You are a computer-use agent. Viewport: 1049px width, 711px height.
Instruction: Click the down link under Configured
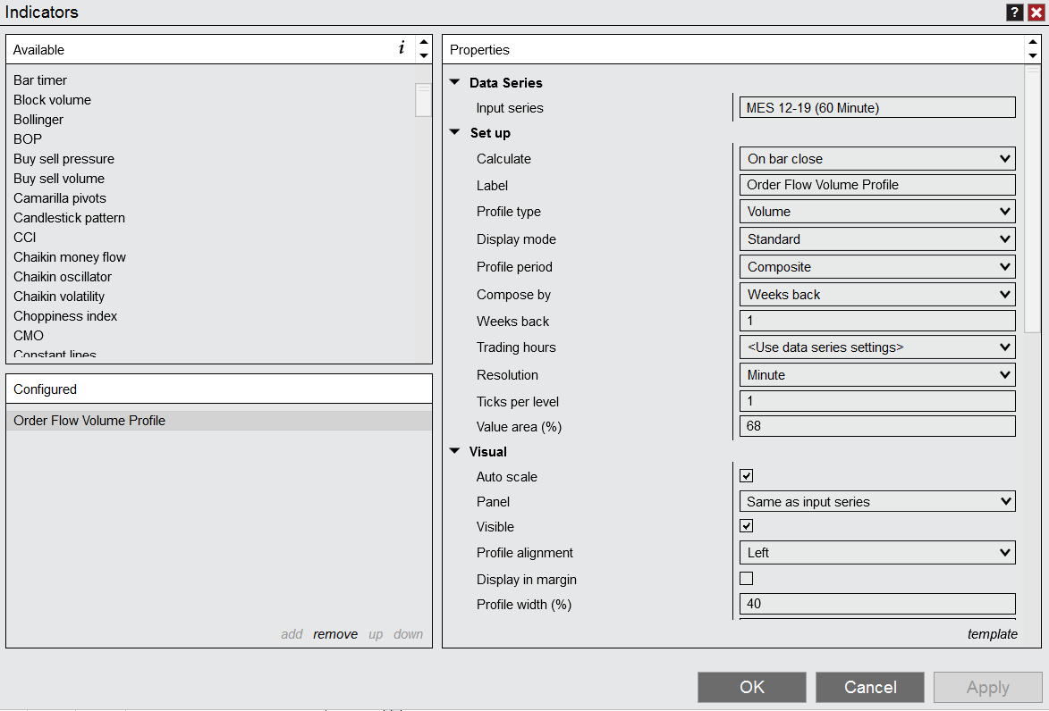tap(408, 634)
